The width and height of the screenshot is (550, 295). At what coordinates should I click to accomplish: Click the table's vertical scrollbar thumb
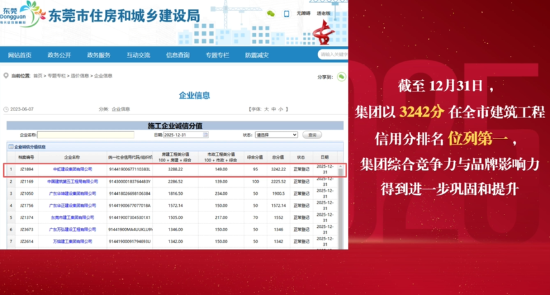tap(340, 207)
